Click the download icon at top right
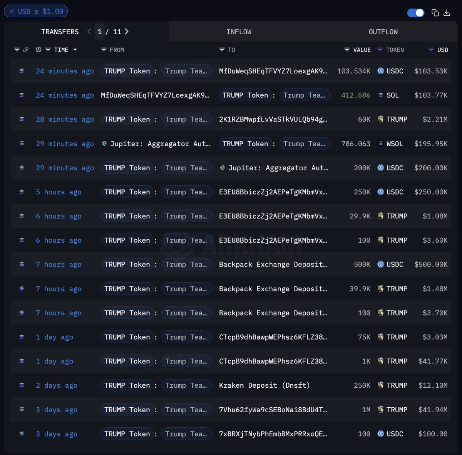This screenshot has height=455, width=462. 447,13
